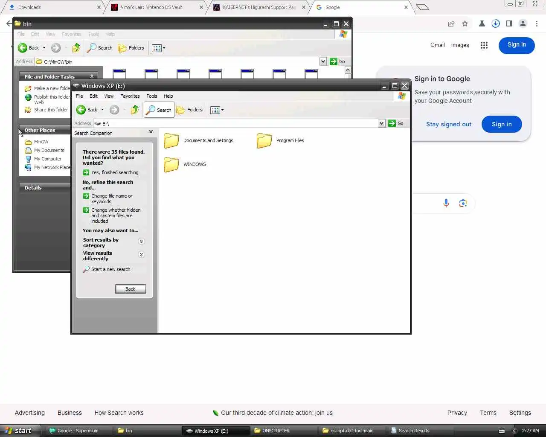
Task: Open Views button in Windows XP (E:) toolbar
Action: (x=217, y=110)
